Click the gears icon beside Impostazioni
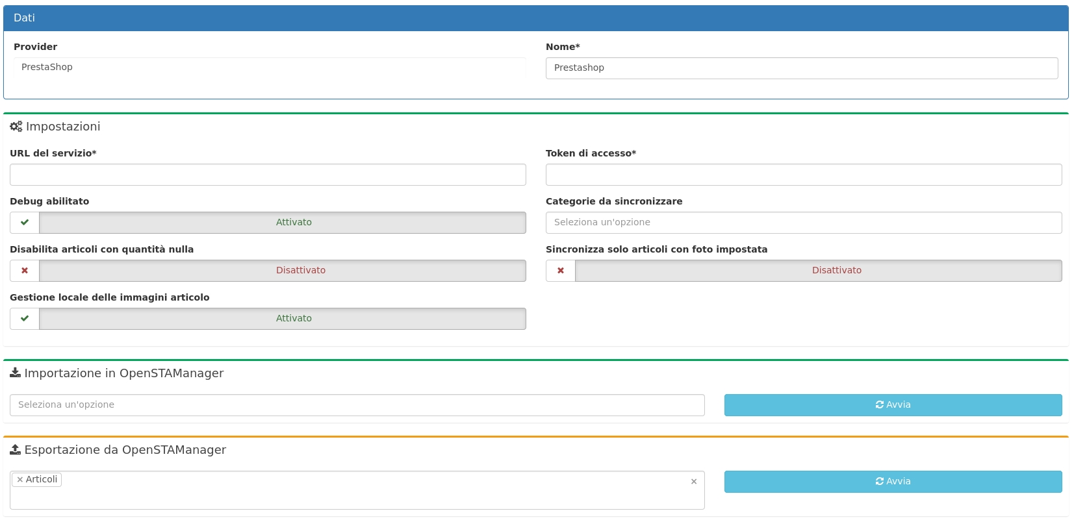The height and width of the screenshot is (522, 1074). click(16, 127)
